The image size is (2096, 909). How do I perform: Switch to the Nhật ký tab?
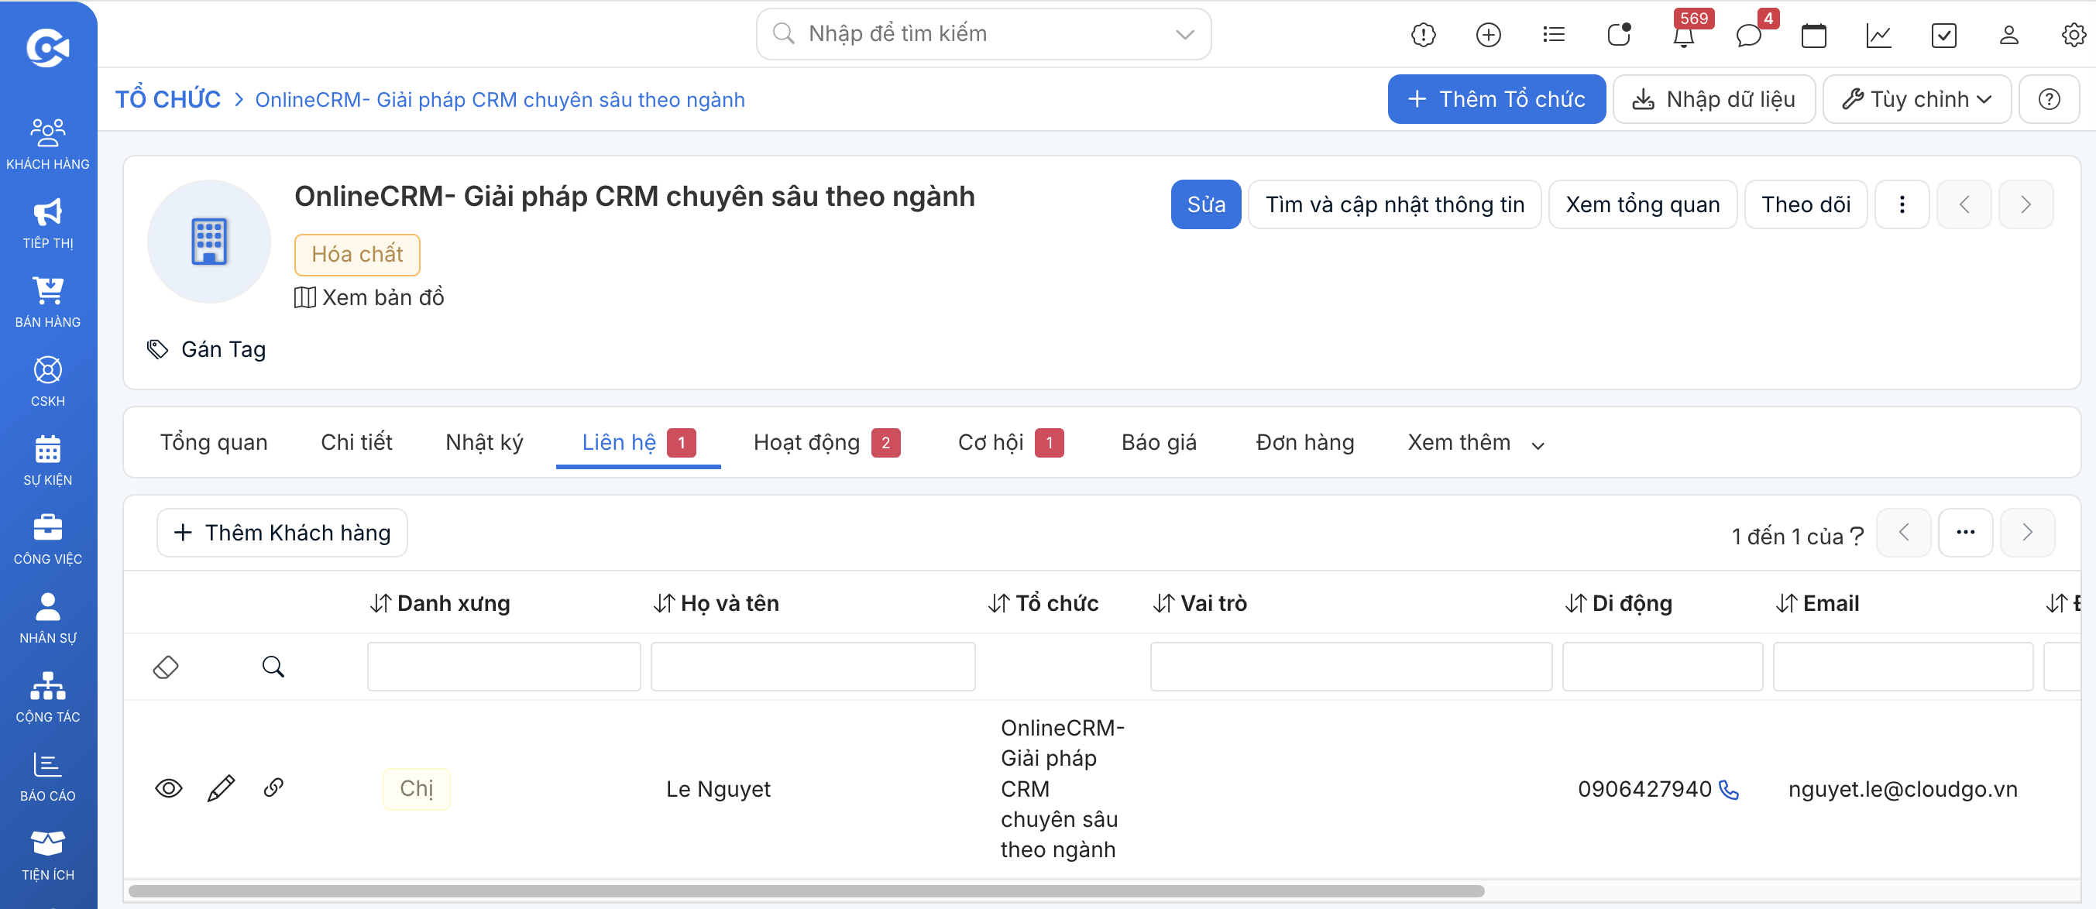click(x=484, y=442)
